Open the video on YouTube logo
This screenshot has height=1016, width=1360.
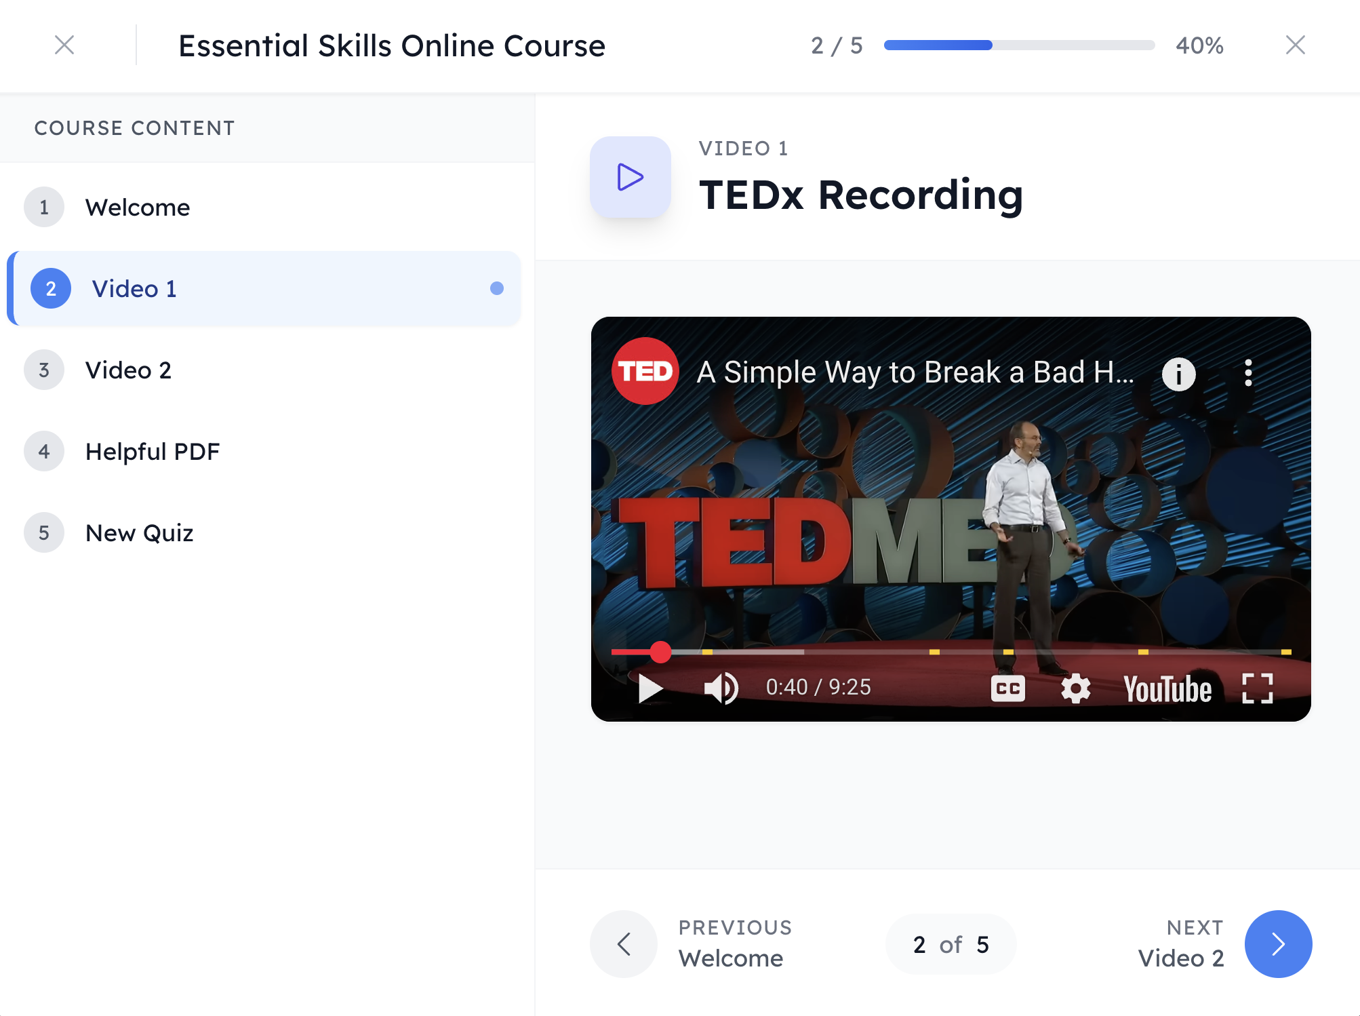1167,689
